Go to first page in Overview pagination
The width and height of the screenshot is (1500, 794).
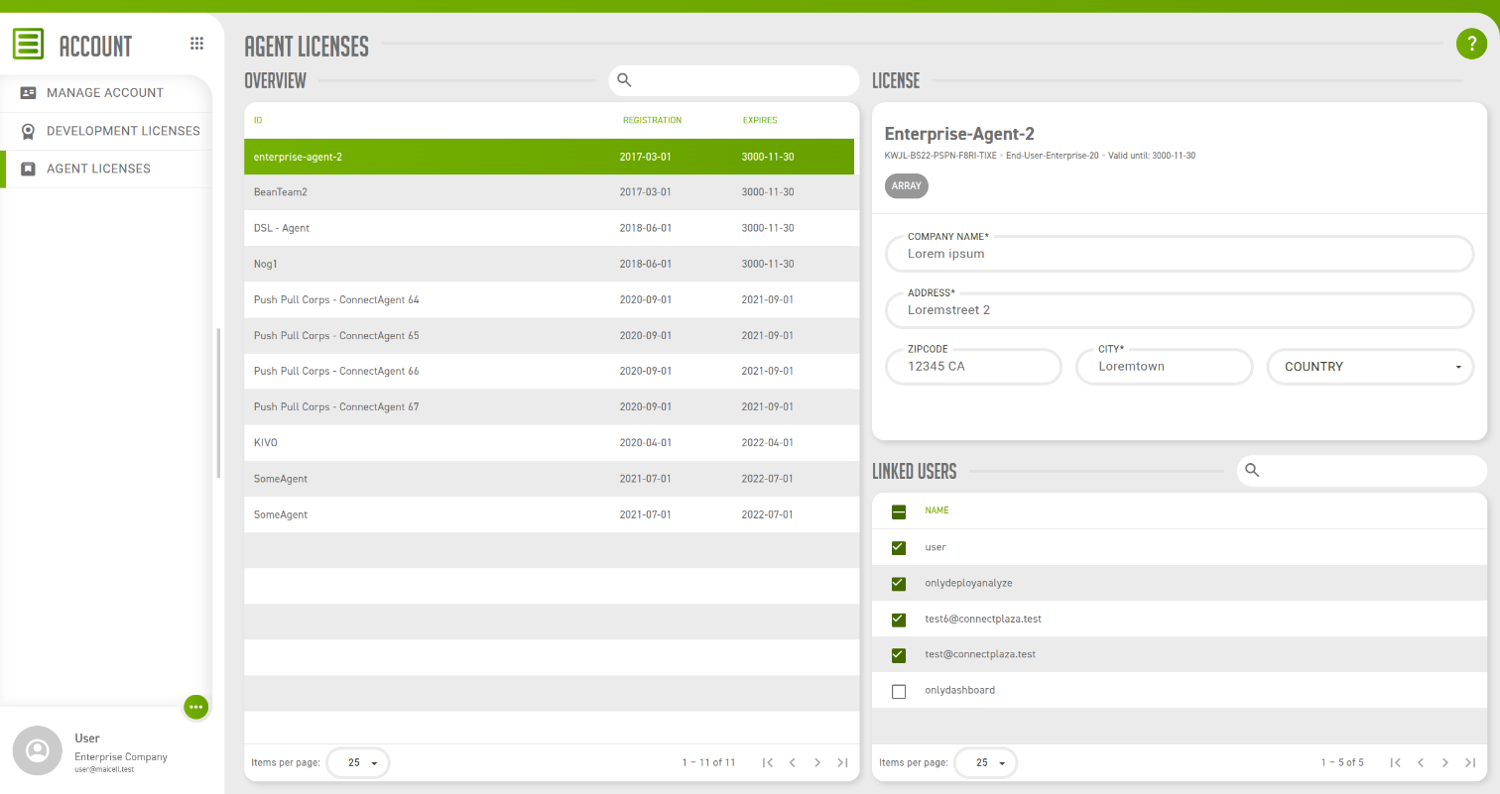[767, 762]
